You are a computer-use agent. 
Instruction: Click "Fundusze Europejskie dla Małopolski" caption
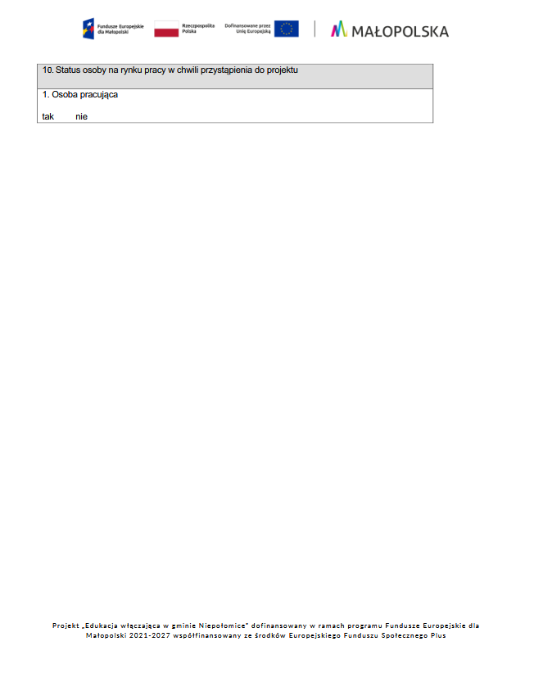pyautogui.click(x=120, y=29)
